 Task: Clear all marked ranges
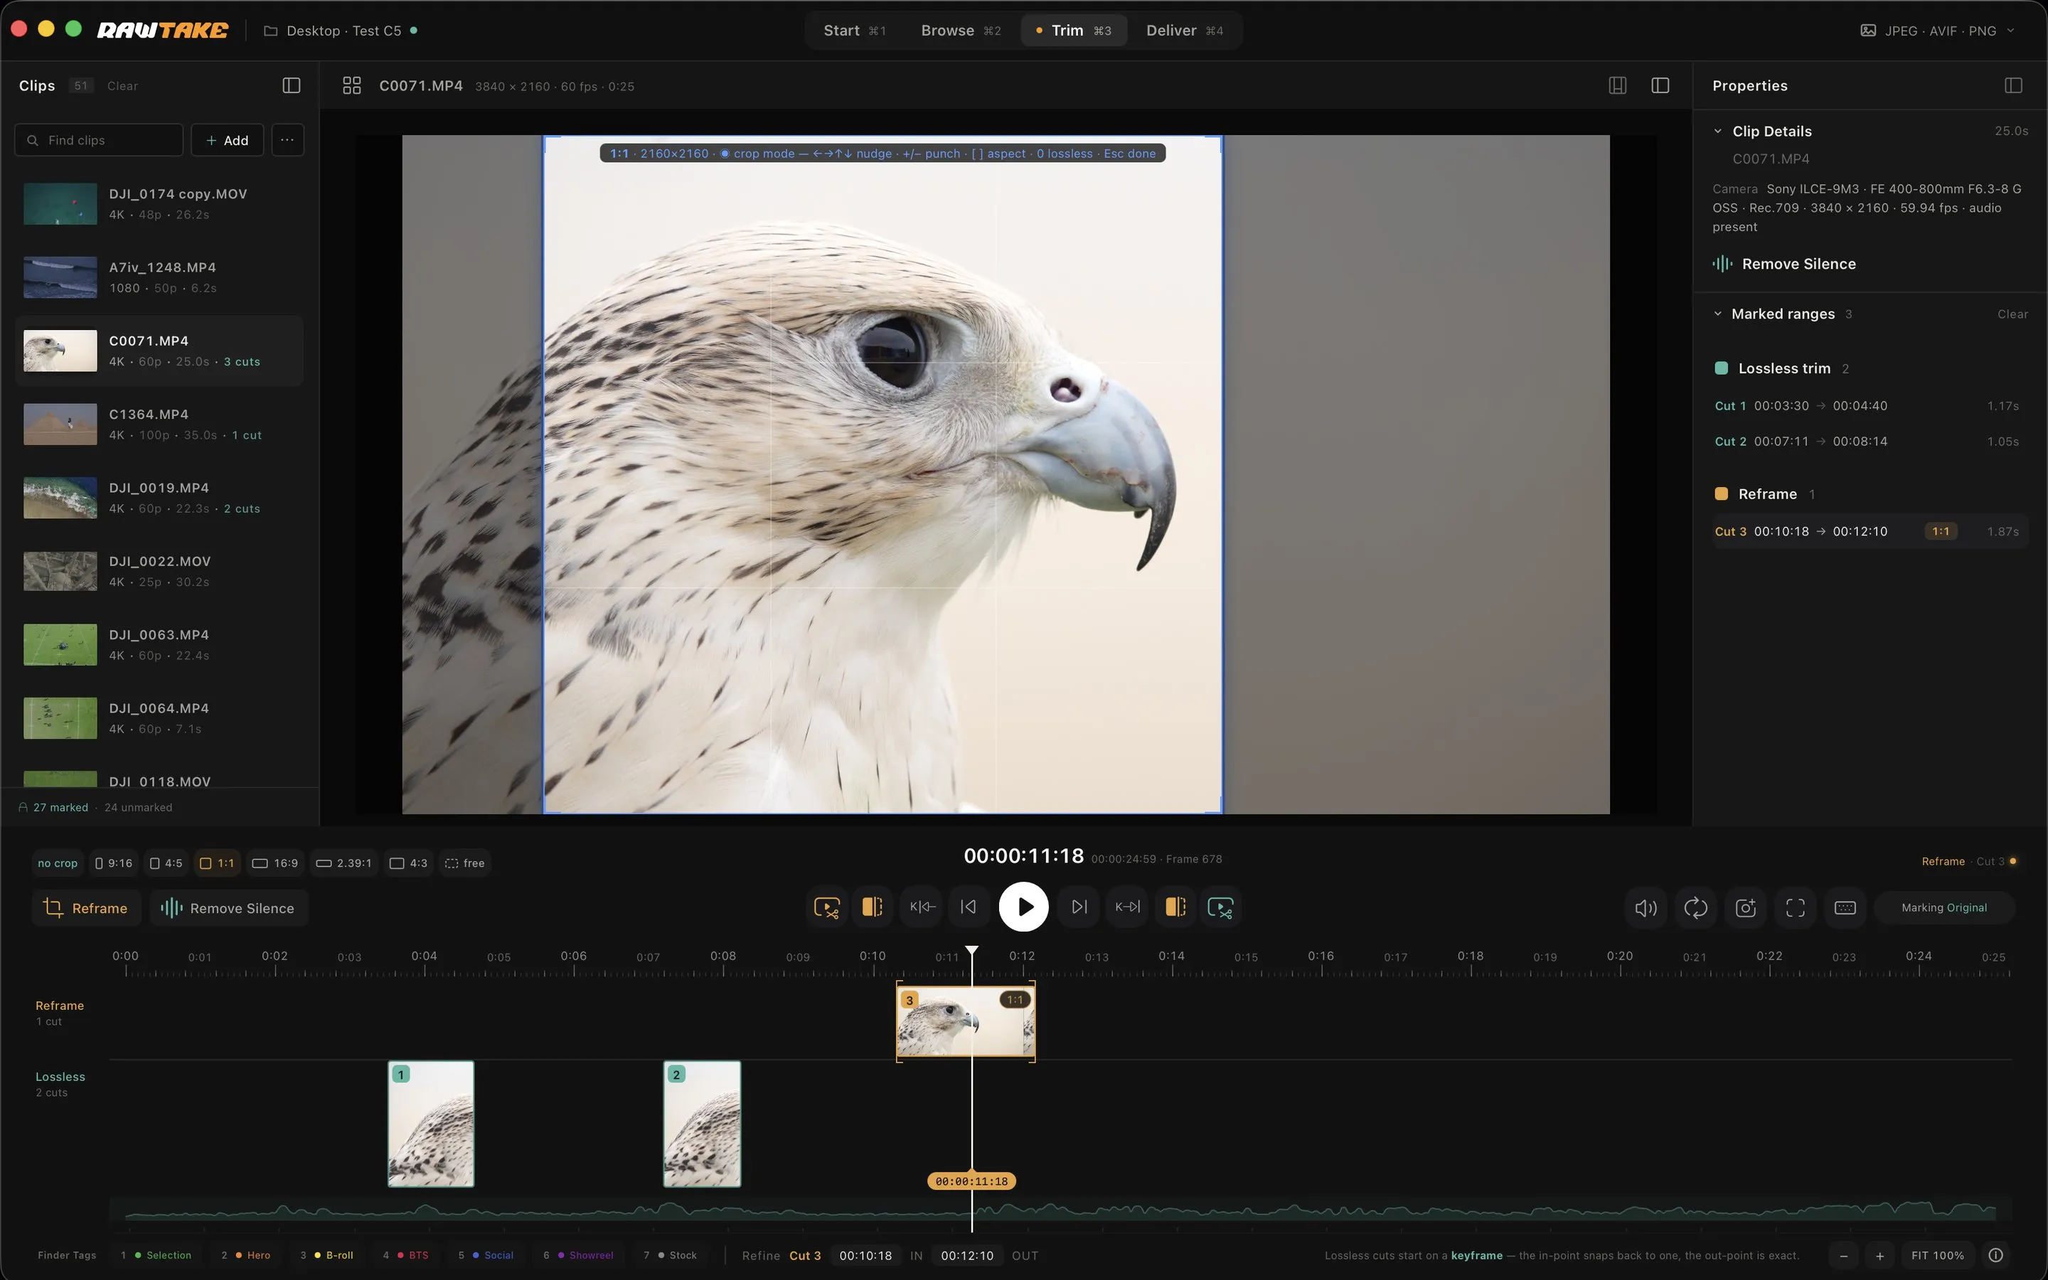(x=2012, y=314)
